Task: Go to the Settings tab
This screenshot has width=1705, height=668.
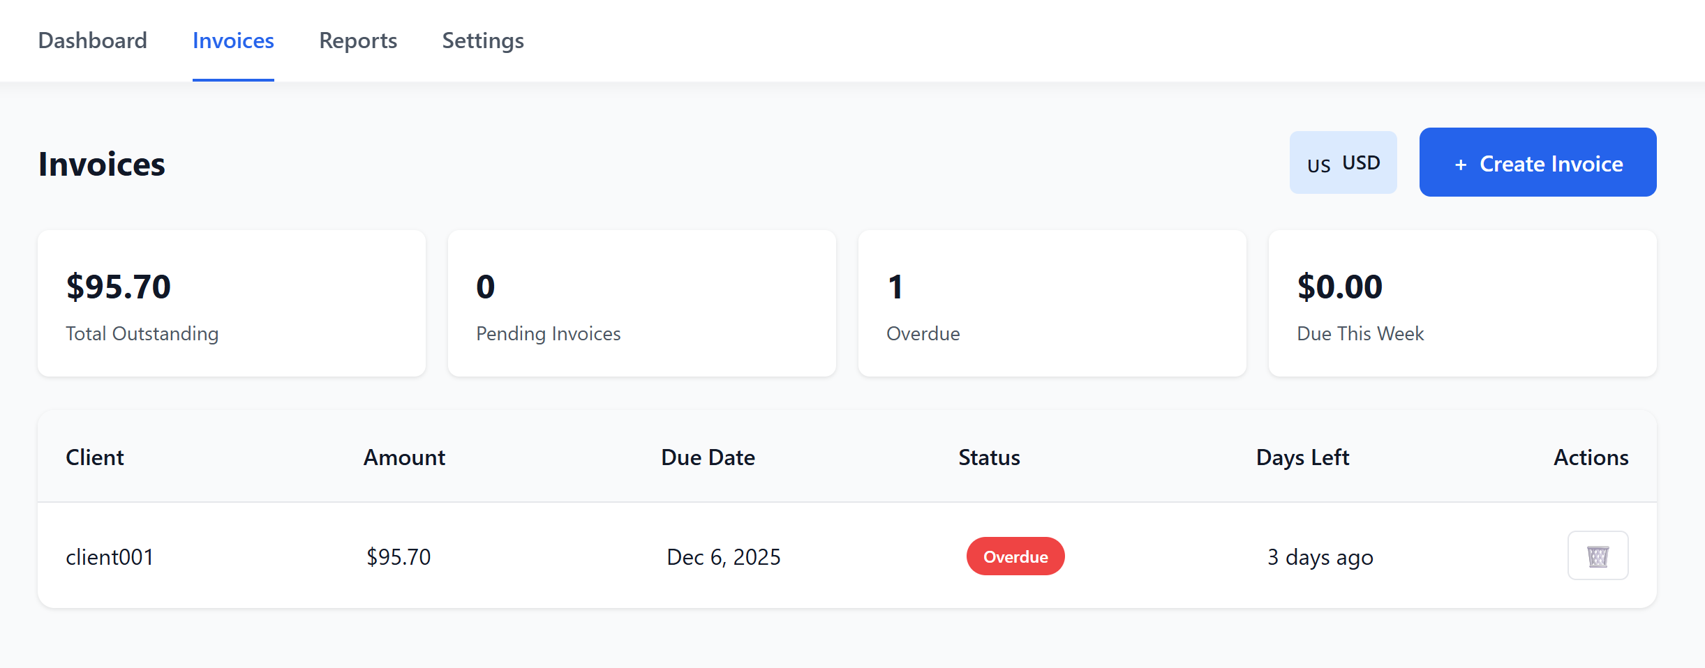Action: [482, 40]
